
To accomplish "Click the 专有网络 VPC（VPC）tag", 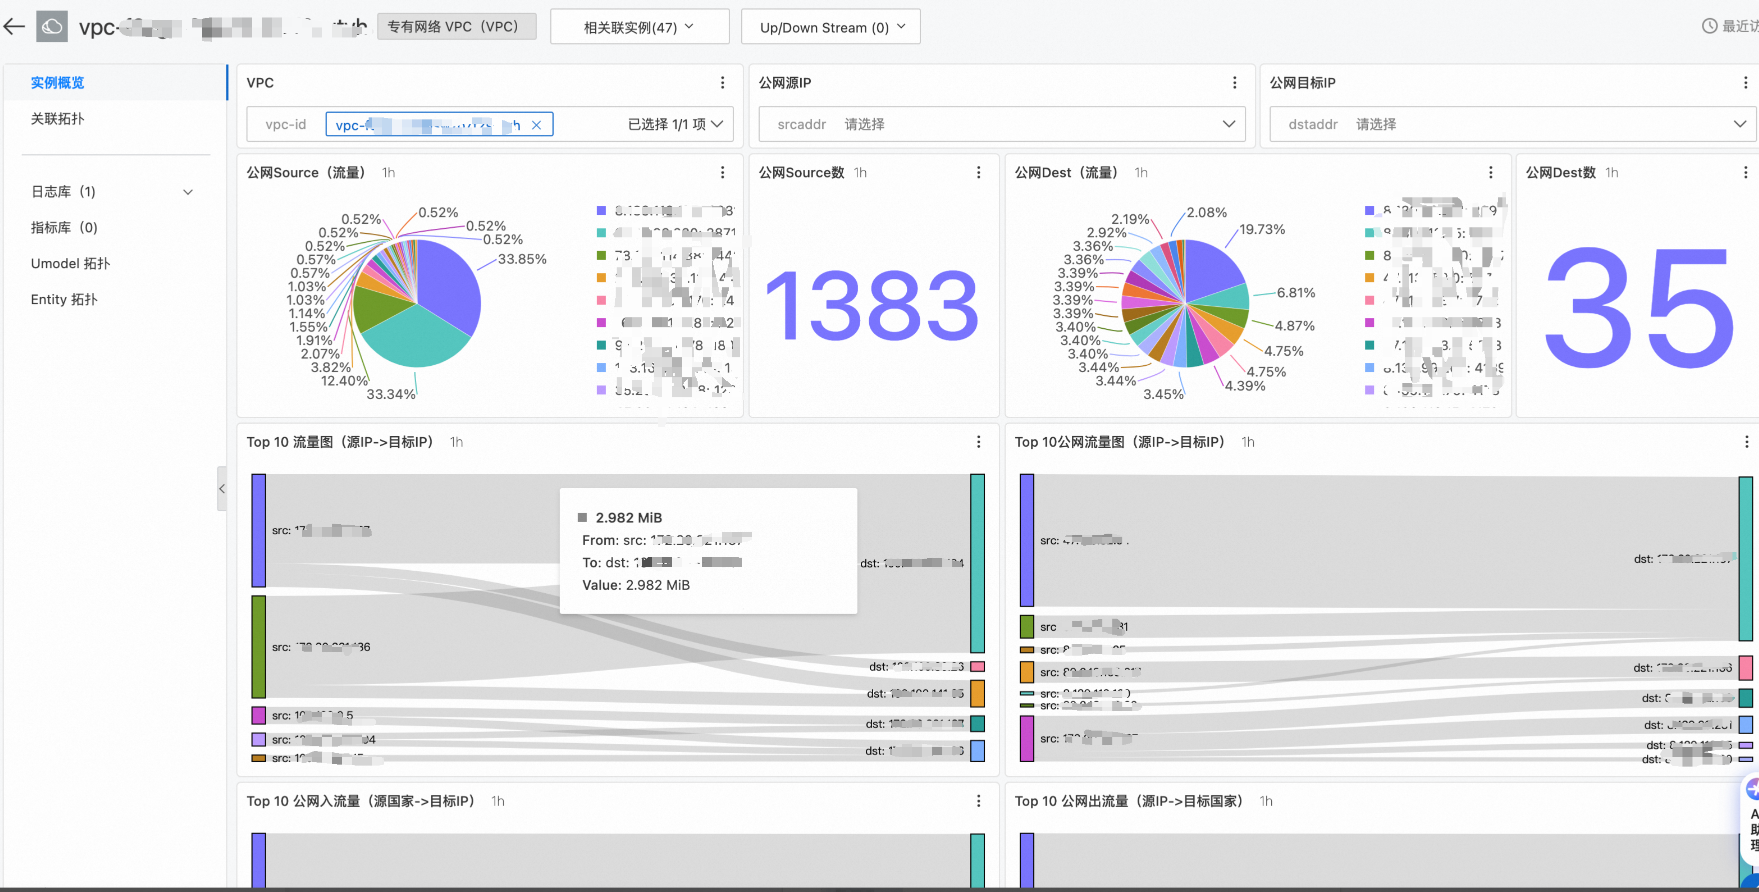I will [456, 26].
